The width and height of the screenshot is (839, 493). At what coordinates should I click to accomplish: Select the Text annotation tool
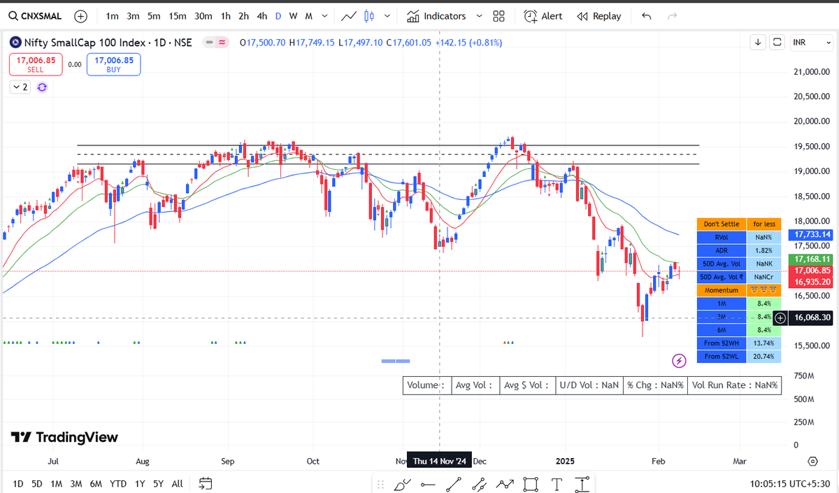[557, 484]
